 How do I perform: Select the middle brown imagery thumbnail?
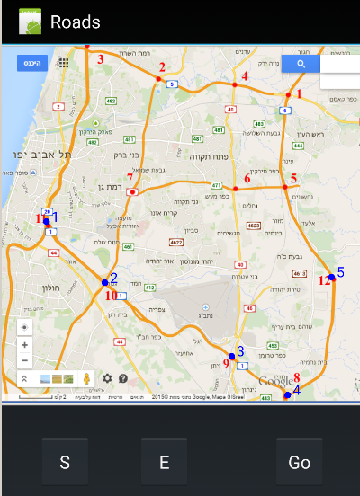[57, 378]
